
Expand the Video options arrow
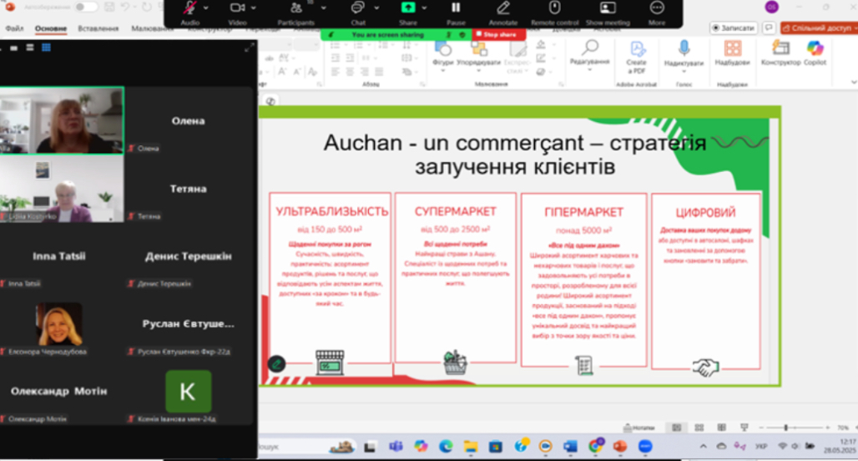[254, 8]
